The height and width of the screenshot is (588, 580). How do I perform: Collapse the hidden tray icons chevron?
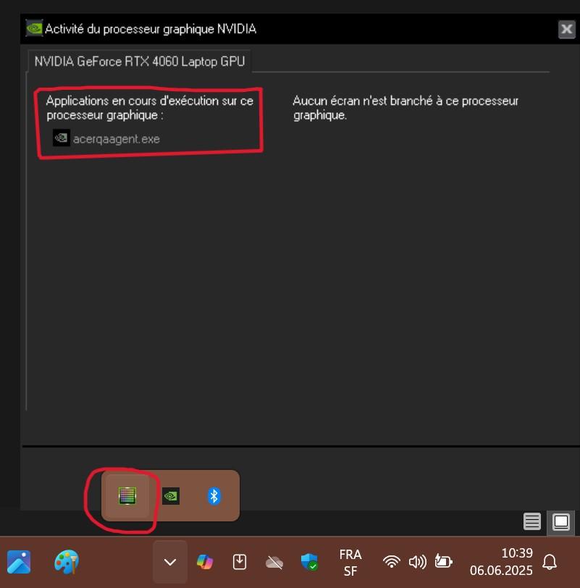click(x=170, y=562)
